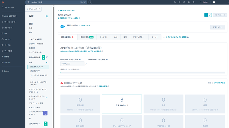This screenshot has height=128, width=229.
Task: Toggle the Salesforce integration switch
Action: coord(208,15)
